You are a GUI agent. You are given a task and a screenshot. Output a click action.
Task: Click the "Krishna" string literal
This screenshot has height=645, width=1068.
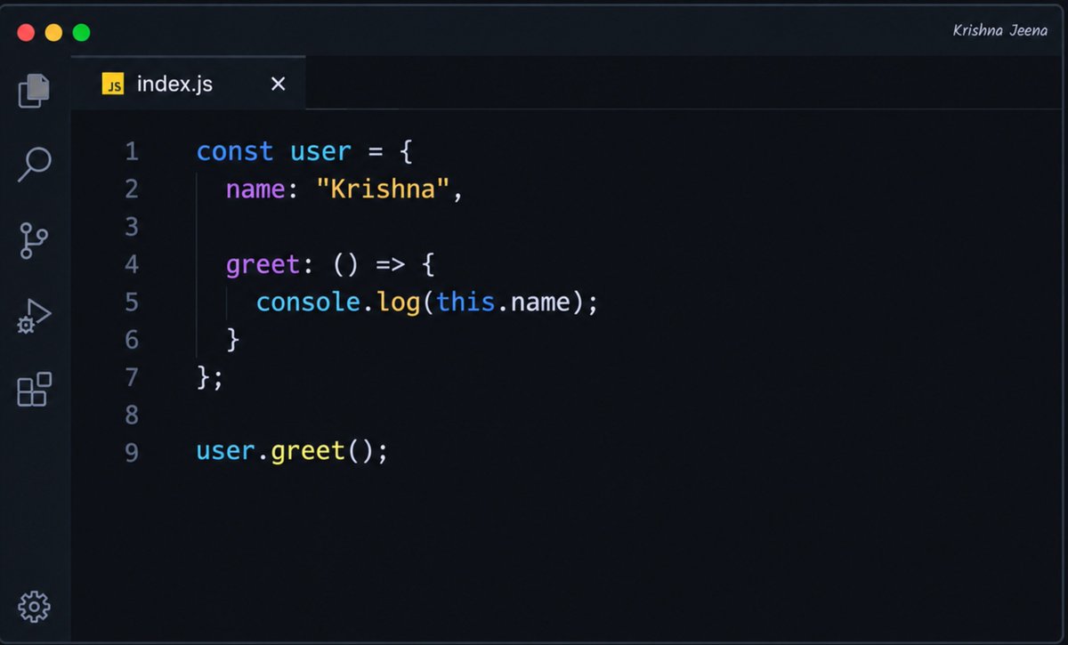(384, 189)
